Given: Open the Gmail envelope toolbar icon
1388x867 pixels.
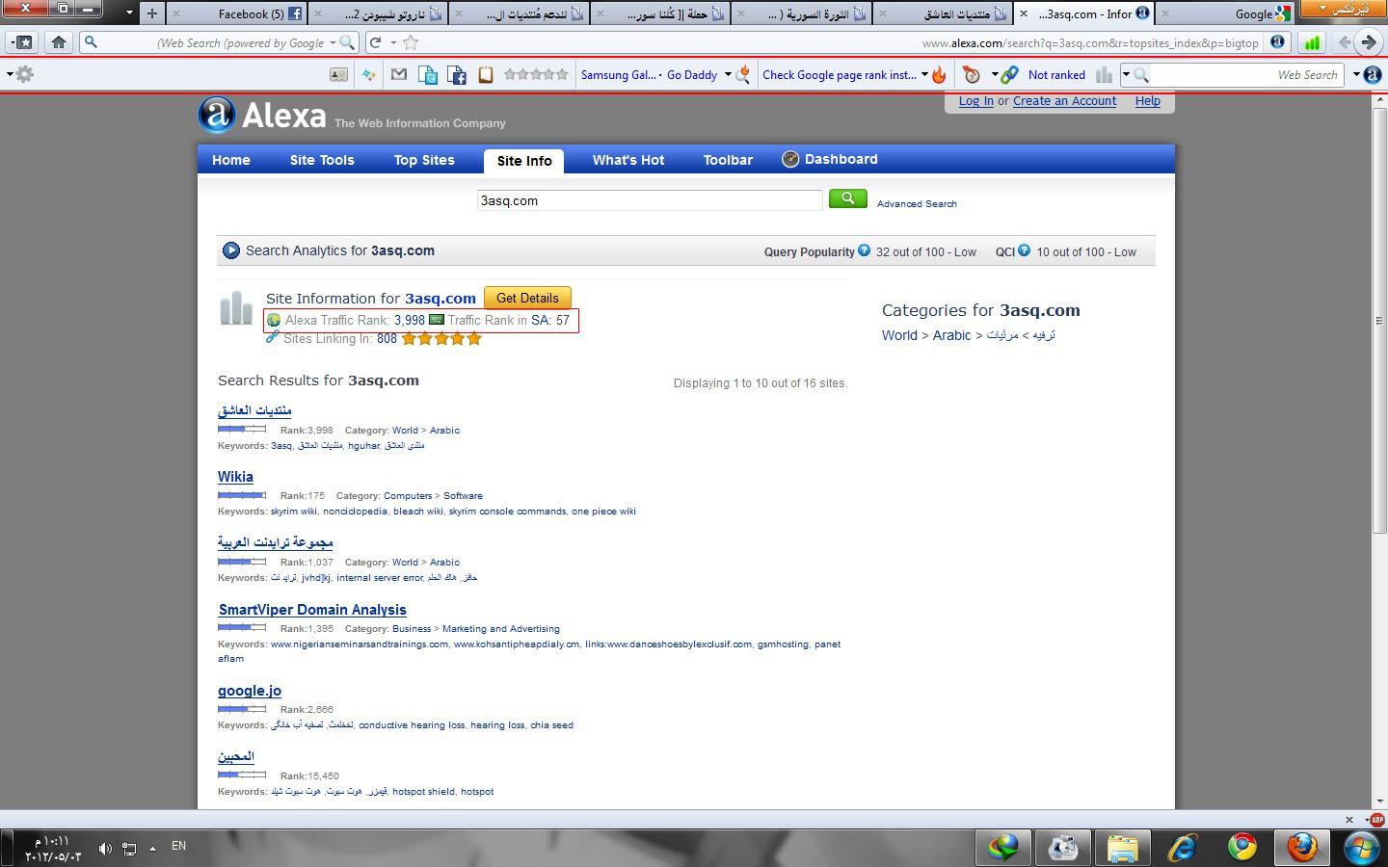Looking at the screenshot, I should click(399, 74).
